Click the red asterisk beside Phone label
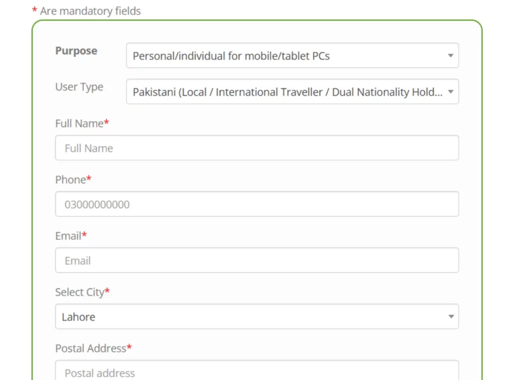The width and height of the screenshot is (506, 380). [x=89, y=179]
